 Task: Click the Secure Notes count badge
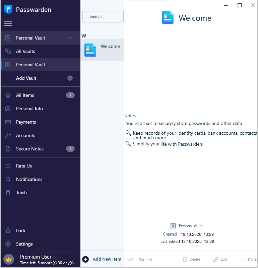[70, 149]
